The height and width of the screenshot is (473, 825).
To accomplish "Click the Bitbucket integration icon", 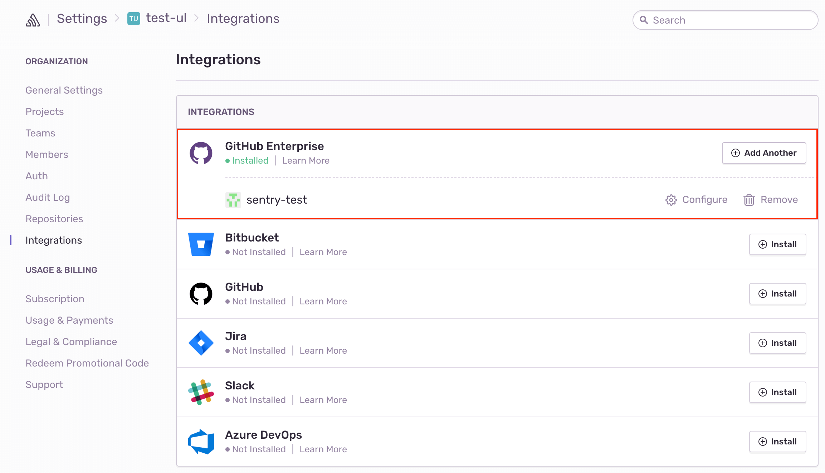I will (201, 244).
